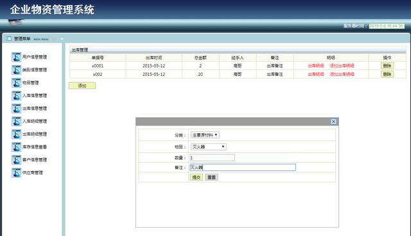Click the icon beside 出库信息管理

16,109
